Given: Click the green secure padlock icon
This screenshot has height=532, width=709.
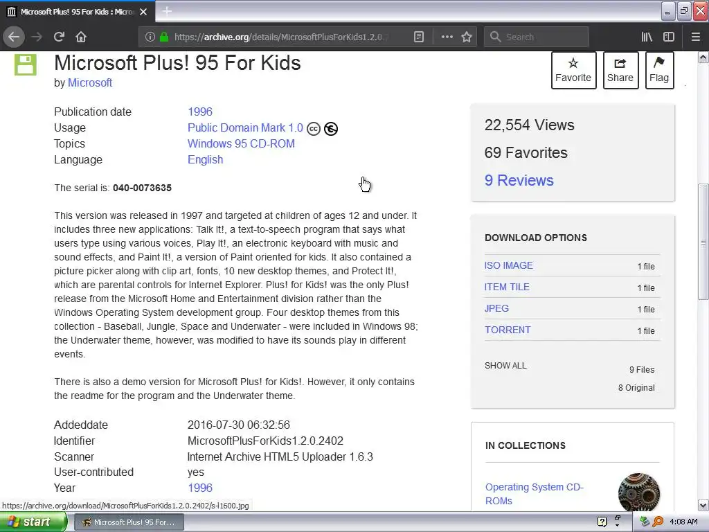Looking at the screenshot, I should (164, 37).
